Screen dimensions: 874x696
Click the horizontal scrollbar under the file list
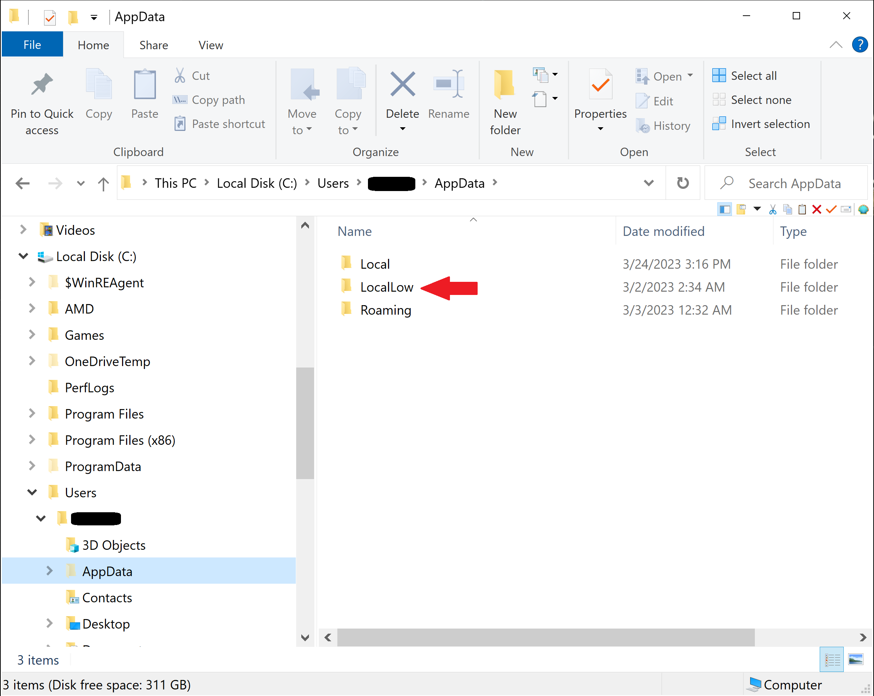point(546,637)
